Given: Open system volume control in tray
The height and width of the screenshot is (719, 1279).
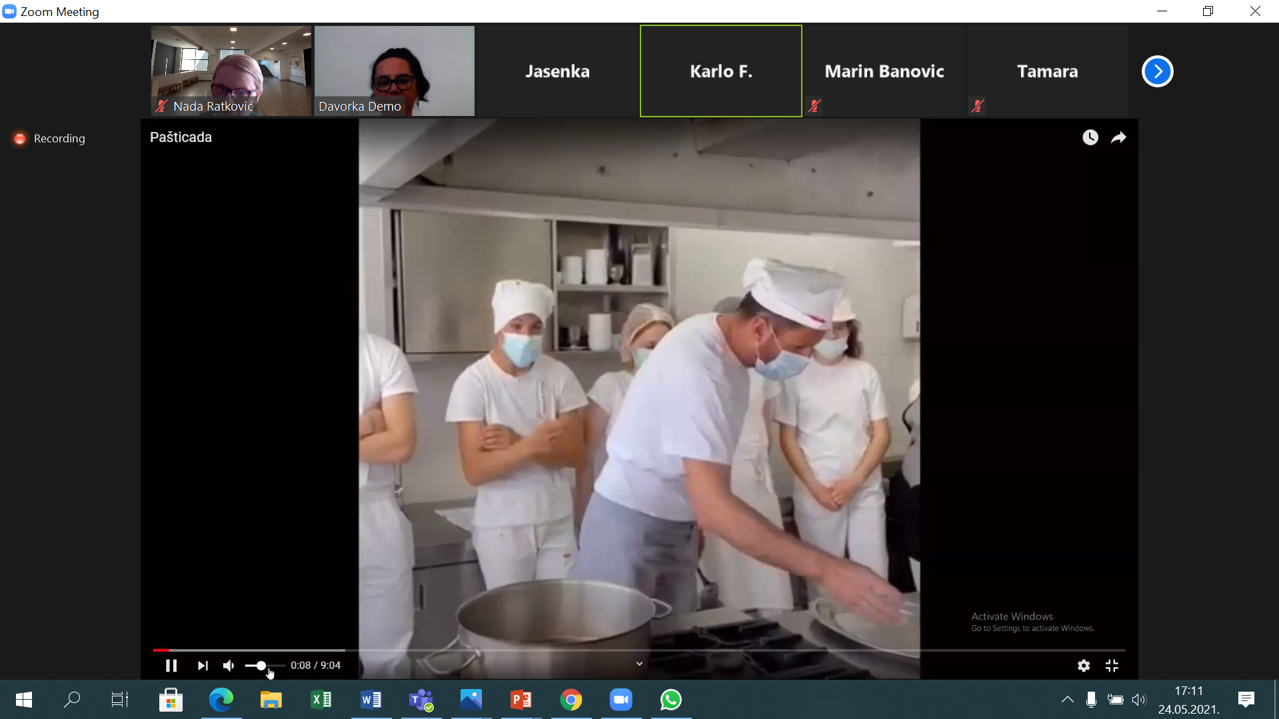Looking at the screenshot, I should click(x=1138, y=700).
